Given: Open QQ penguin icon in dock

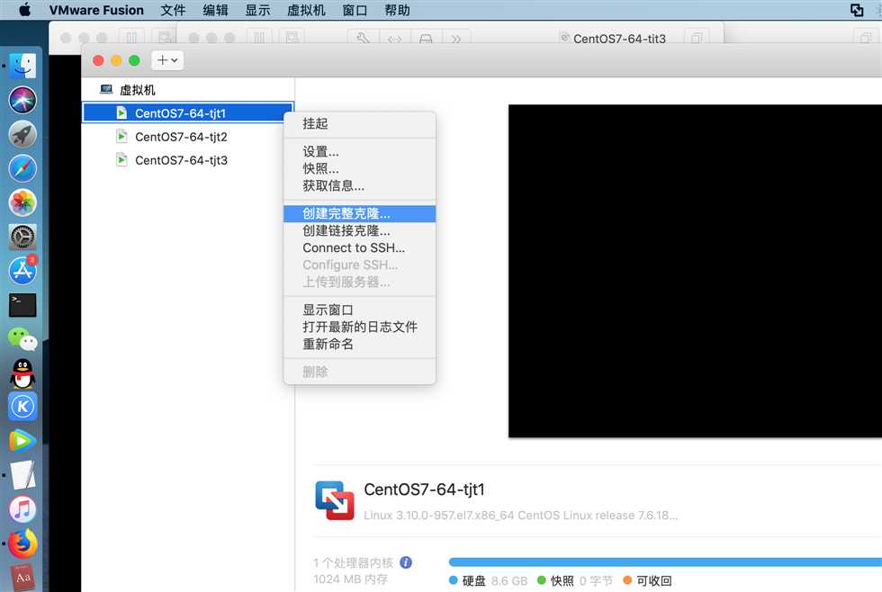Looking at the screenshot, I should pos(22,373).
